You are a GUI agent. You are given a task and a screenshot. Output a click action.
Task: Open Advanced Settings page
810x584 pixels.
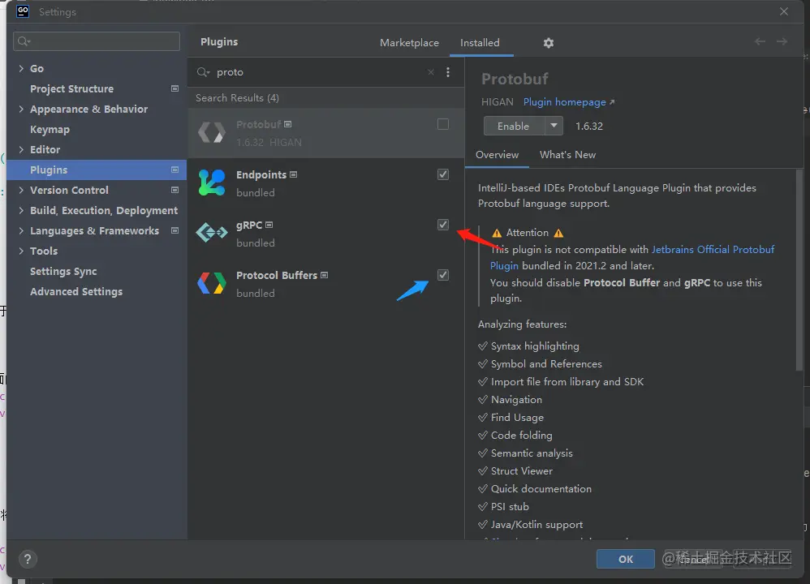(x=76, y=292)
